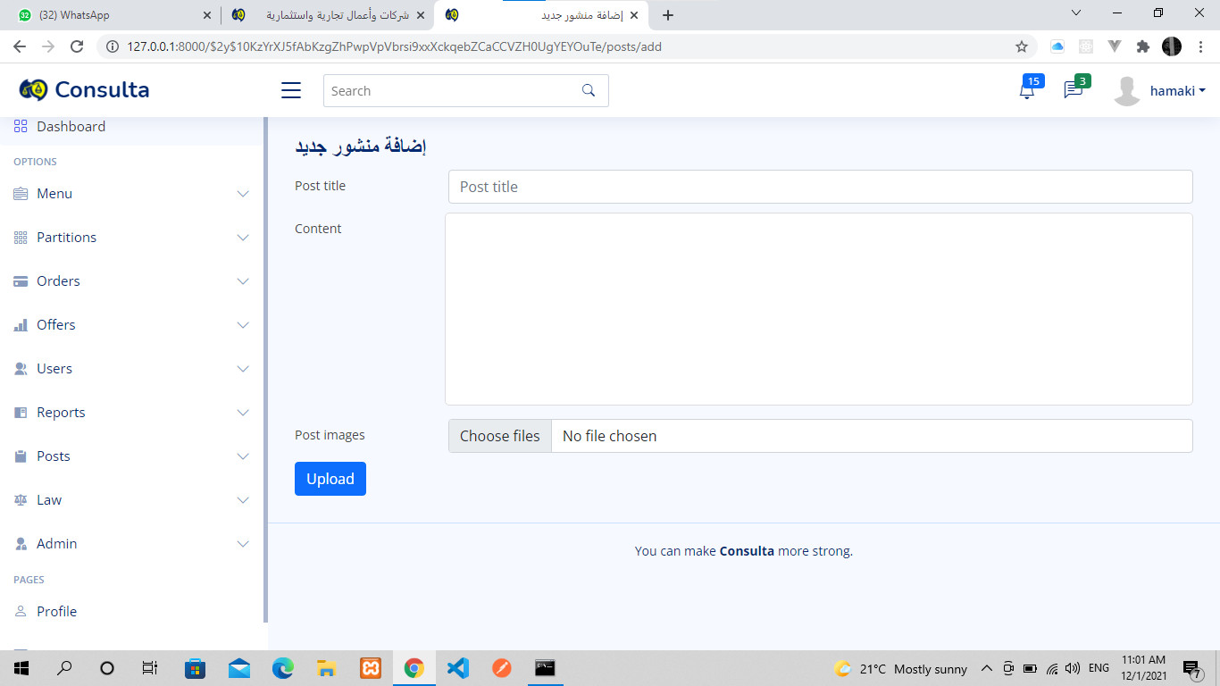Click the Consulta logo

coord(84,89)
